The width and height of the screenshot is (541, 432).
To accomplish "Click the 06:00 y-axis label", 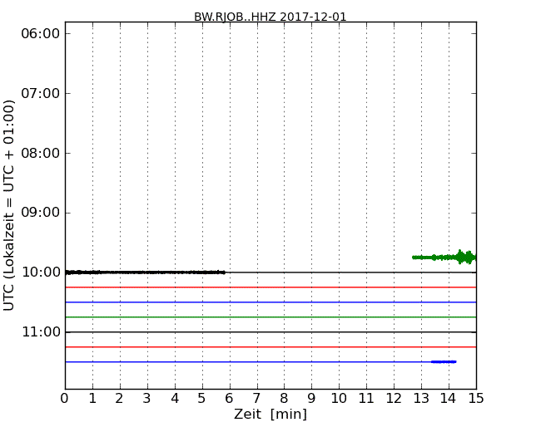I will [41, 33].
